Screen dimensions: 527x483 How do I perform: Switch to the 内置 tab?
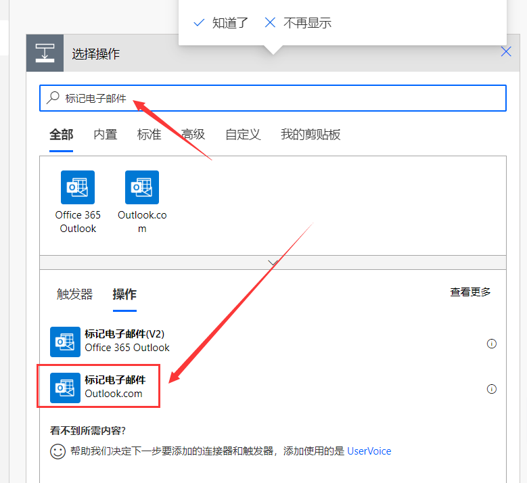pyautogui.click(x=106, y=135)
